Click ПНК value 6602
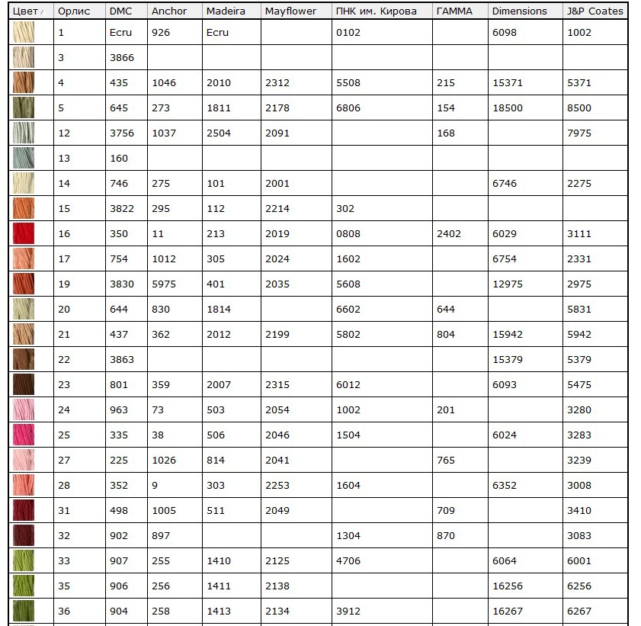Viewport: 641px width, 626px height. (348, 309)
